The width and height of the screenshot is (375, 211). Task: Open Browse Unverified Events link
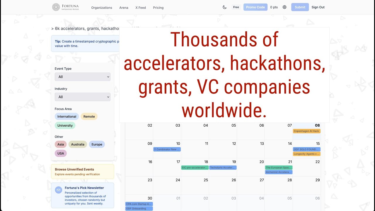83,171
